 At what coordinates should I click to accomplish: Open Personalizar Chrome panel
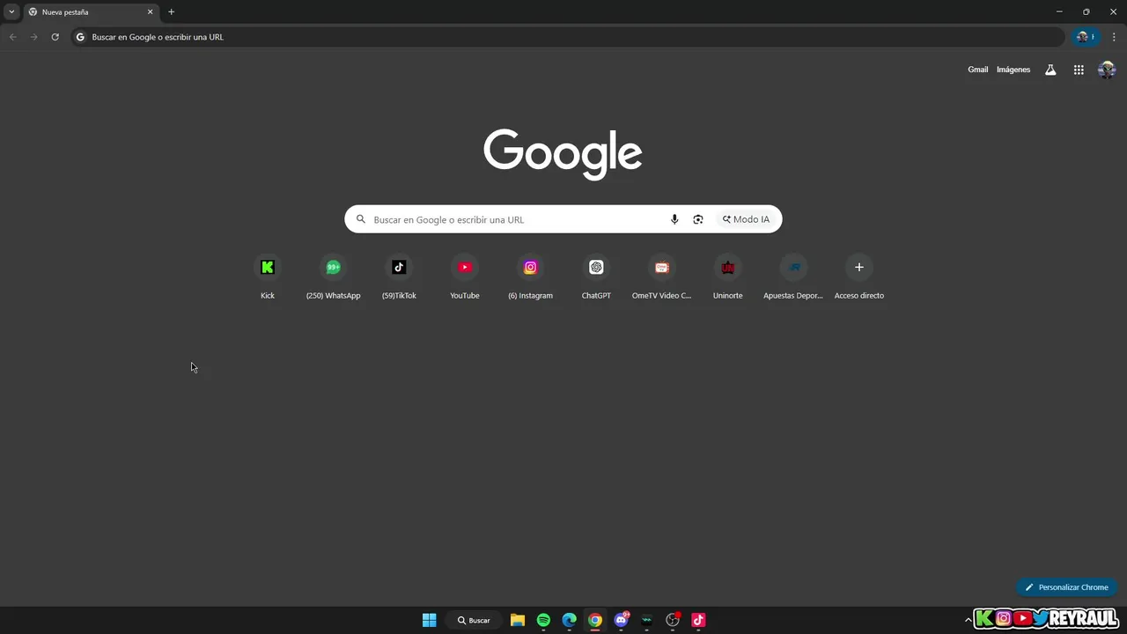(1066, 587)
